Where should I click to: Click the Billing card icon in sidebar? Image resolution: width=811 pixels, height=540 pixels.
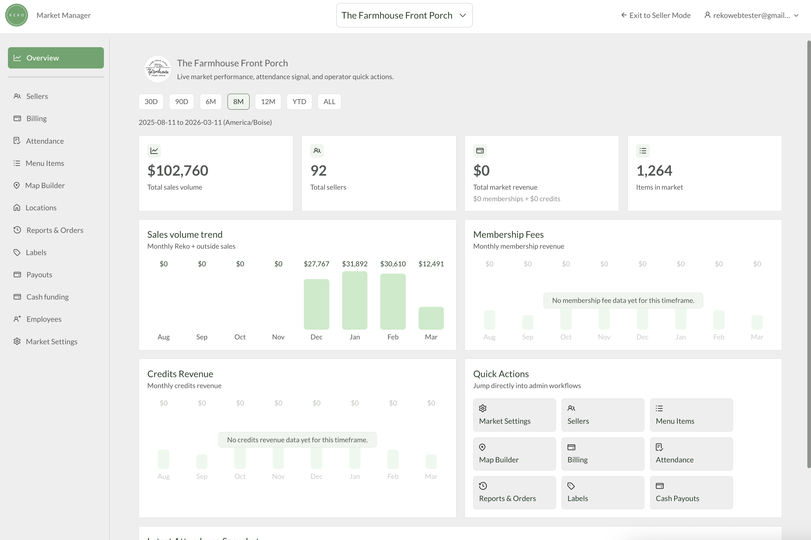(x=17, y=118)
